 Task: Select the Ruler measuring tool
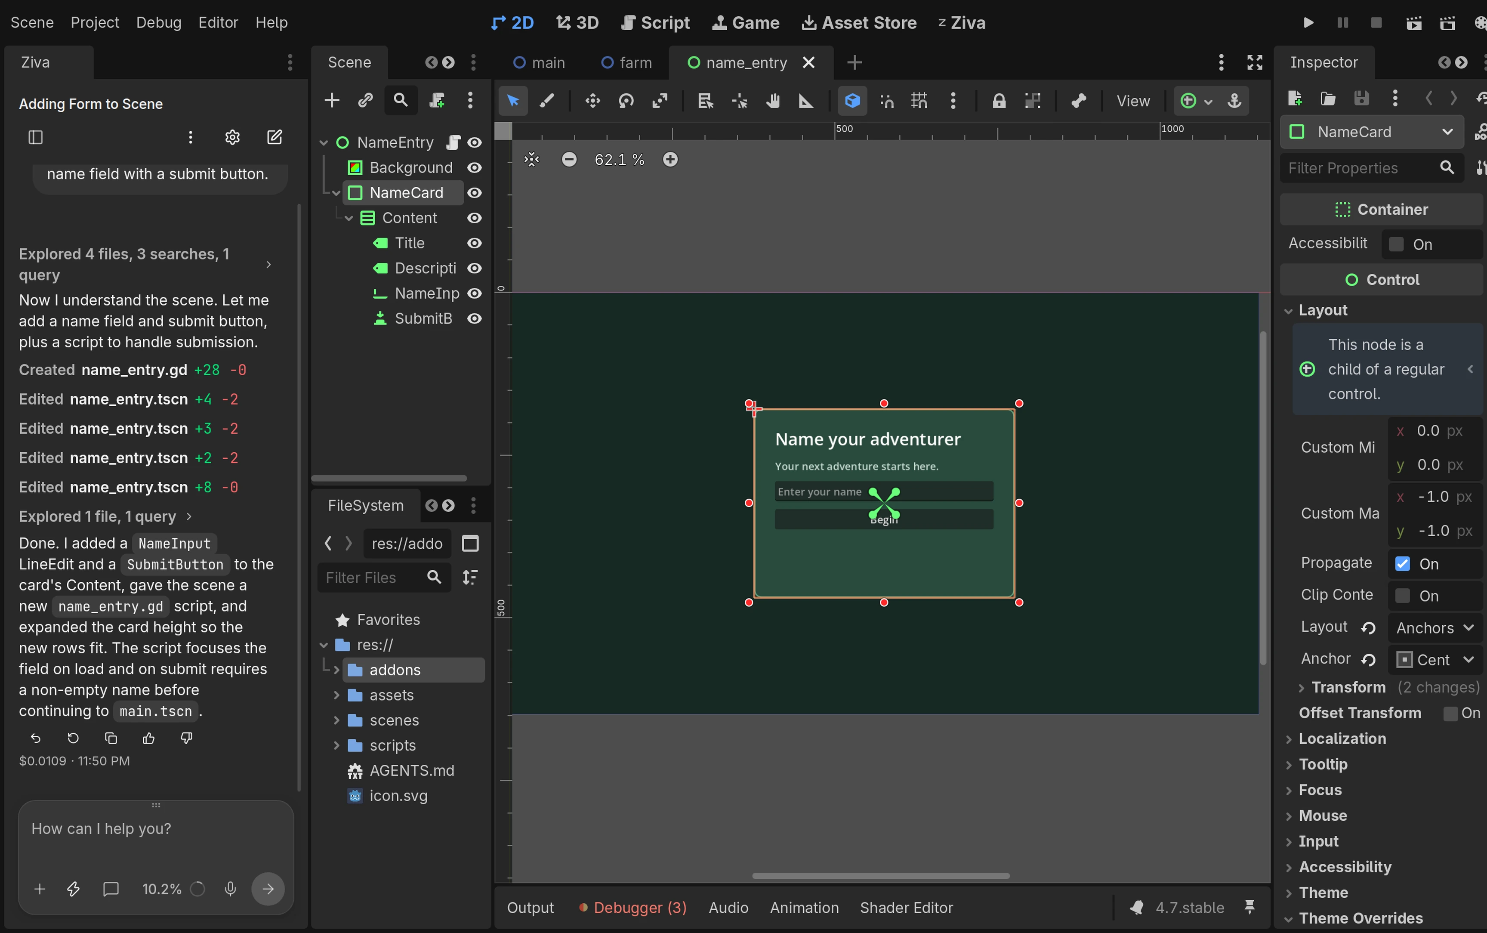[x=806, y=101]
